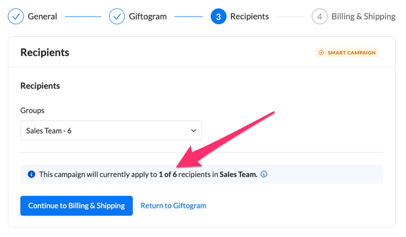The width and height of the screenshot is (406, 237).
Task: Open the Groups dropdown chevron
Action: [194, 131]
